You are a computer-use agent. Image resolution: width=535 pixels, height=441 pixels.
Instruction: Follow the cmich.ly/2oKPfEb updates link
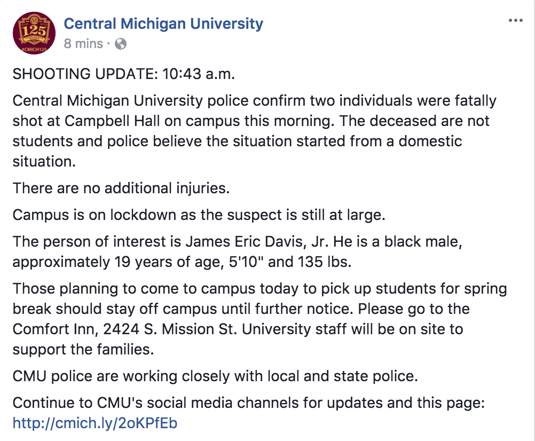[x=95, y=423]
